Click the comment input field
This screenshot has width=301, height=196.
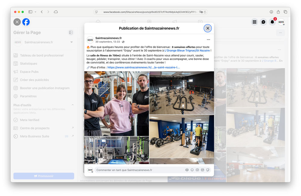pyautogui.click(x=138, y=170)
